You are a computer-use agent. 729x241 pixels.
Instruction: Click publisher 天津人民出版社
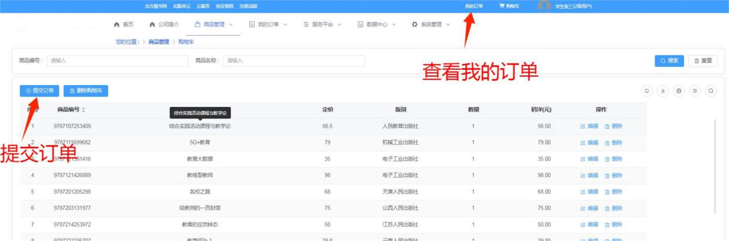[400, 192]
